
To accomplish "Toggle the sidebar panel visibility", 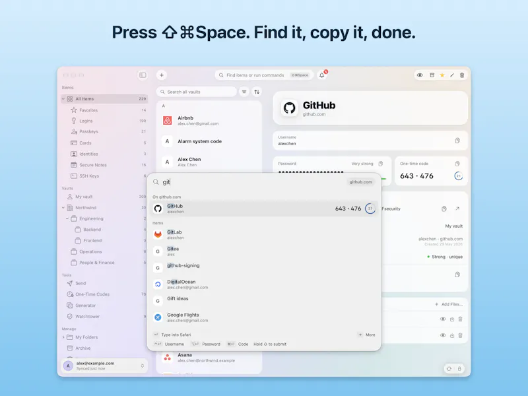I will [143, 75].
